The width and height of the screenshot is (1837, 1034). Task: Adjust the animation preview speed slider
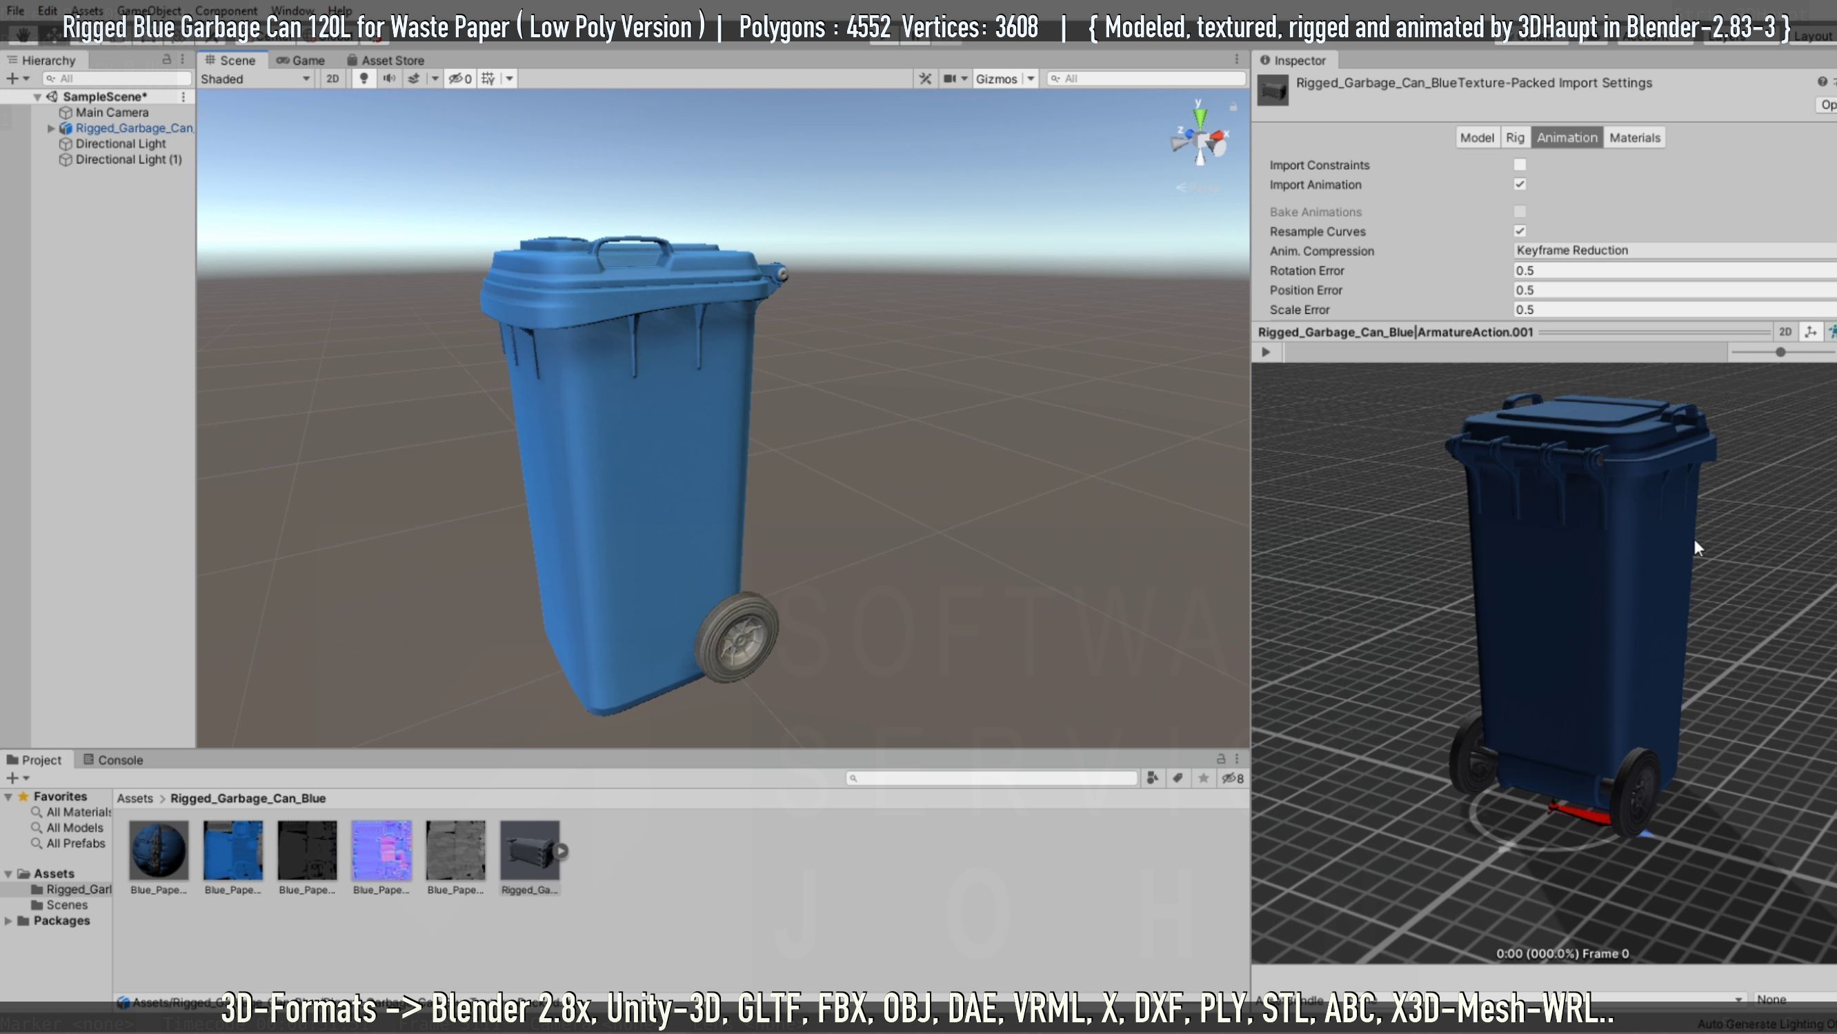coord(1780,352)
